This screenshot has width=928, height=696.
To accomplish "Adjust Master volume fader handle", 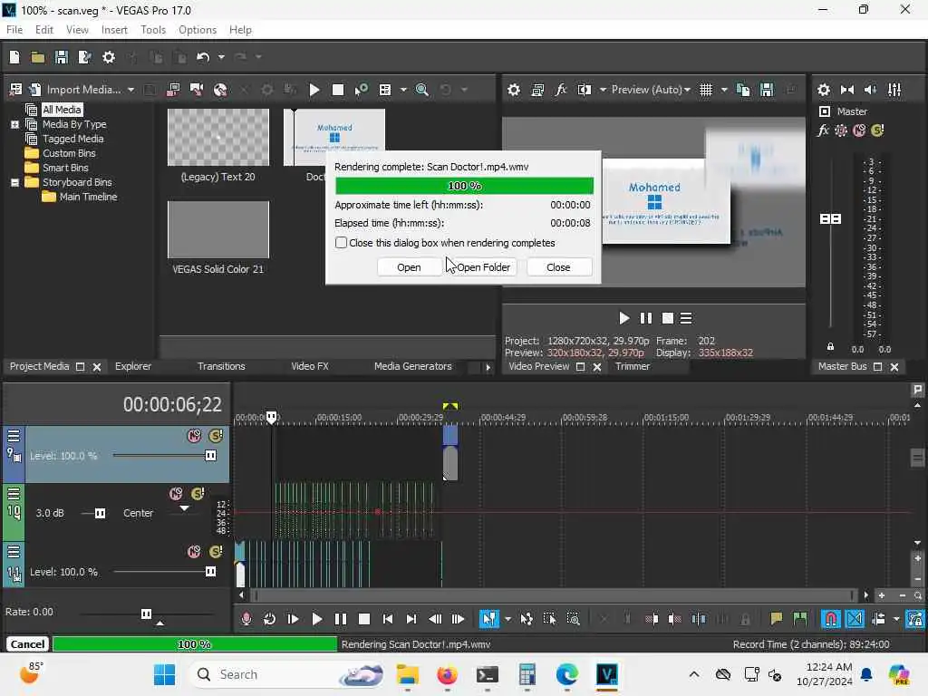I will [x=830, y=219].
